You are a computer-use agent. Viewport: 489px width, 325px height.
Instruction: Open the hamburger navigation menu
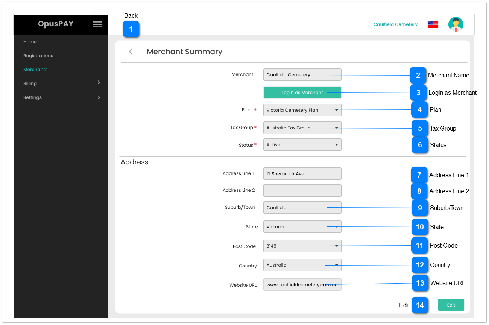tap(97, 24)
